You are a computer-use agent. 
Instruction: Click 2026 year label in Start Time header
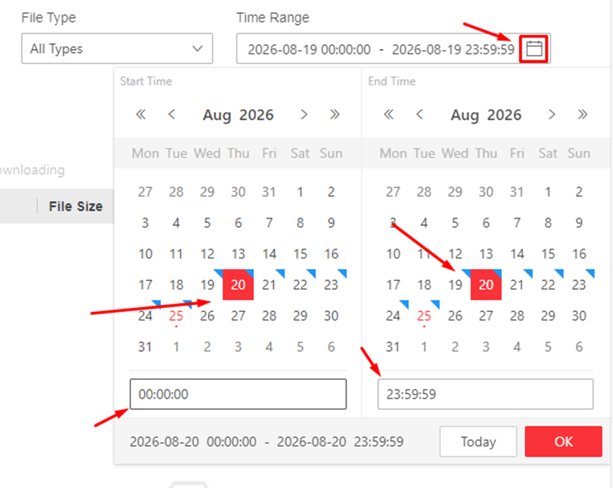[x=257, y=115]
